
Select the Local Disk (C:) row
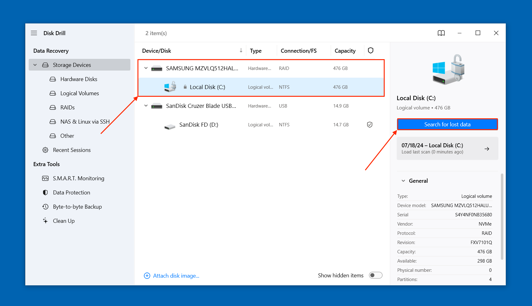[261, 87]
